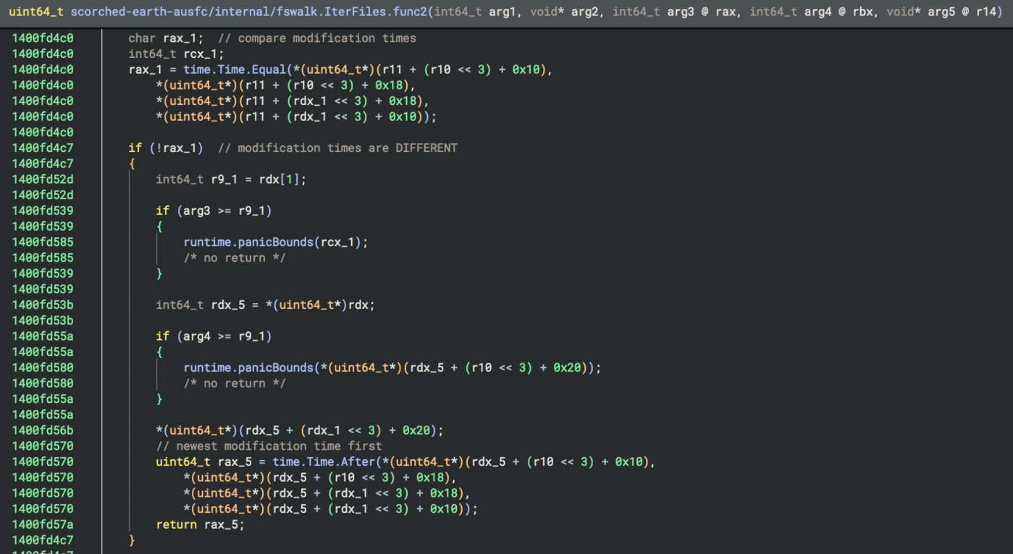This screenshot has height=554, width=1013.
Task: Click address 1400fd55a beside 'if (arg4 >= r9_1)'
Action: 43,336
